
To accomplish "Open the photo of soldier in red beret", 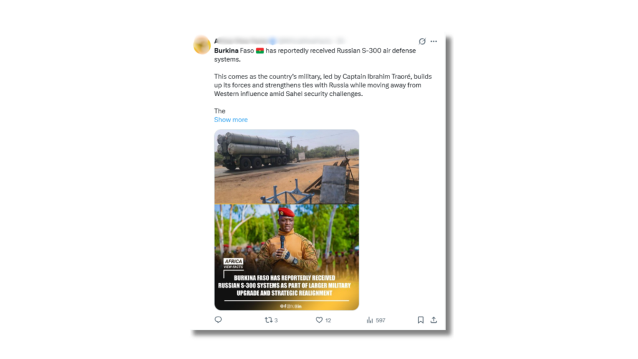I will pyautogui.click(x=287, y=257).
